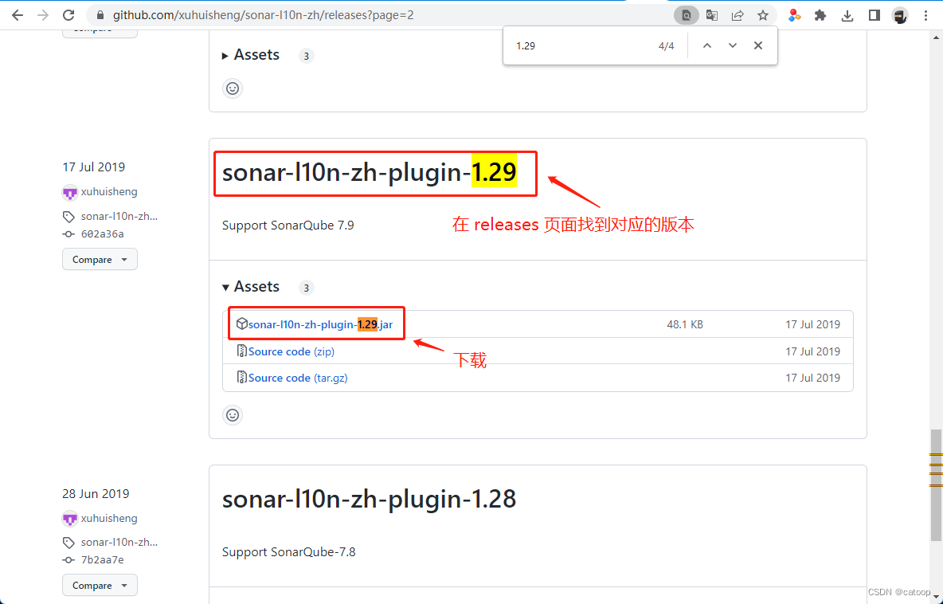Open the sonar-l10n-zh-plugin-1.28 release title

click(370, 500)
